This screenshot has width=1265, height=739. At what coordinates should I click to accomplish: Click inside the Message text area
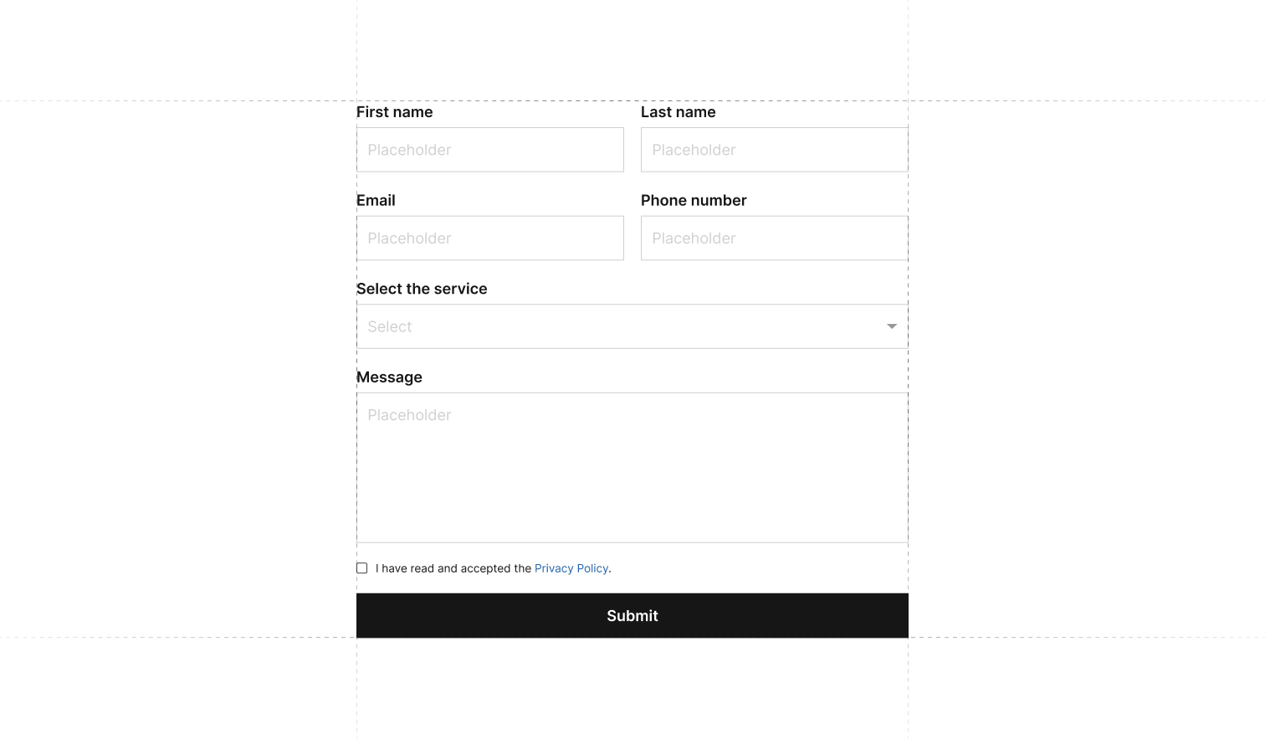(632, 477)
